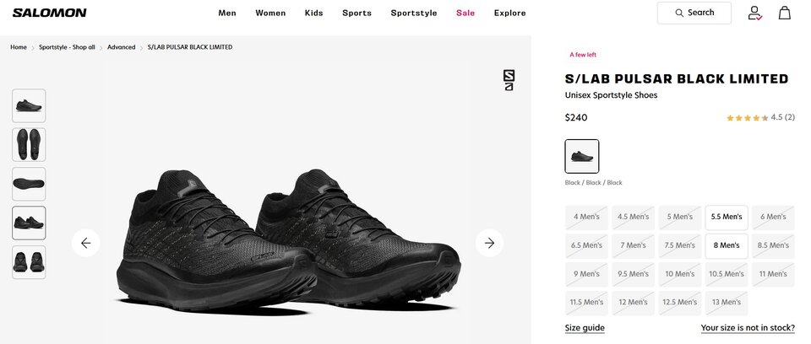
Task: Click the Search box magnifier
Action: [679, 13]
